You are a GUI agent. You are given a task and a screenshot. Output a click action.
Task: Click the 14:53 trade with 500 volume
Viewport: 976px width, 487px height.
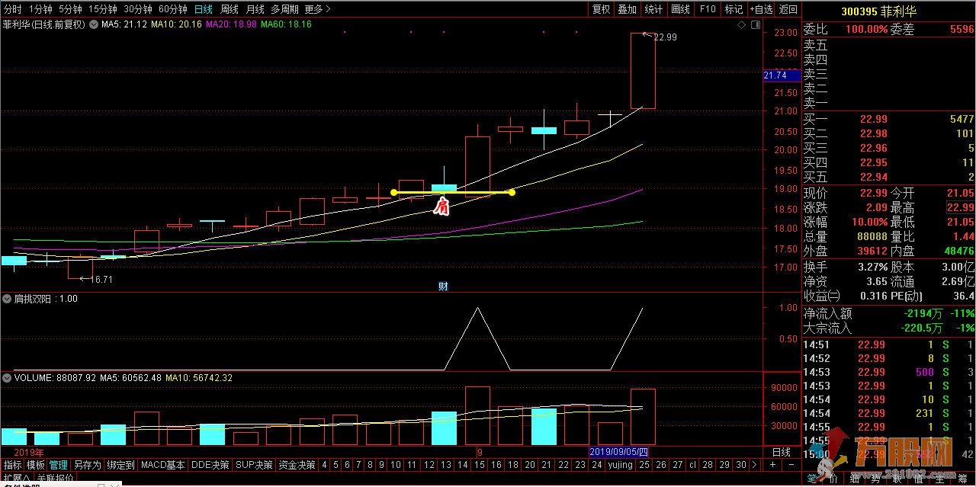889,372
